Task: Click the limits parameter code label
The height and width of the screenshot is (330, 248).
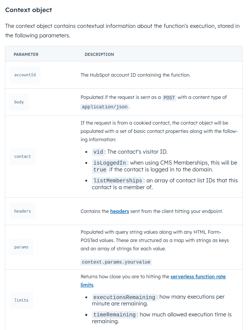Action: point(21,300)
